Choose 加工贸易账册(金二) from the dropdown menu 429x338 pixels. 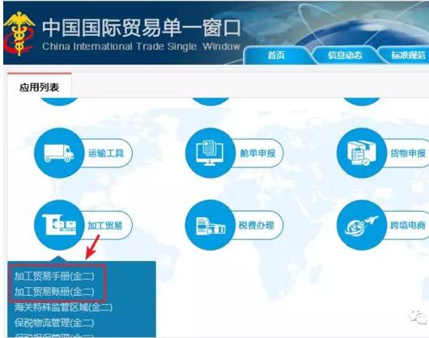pyautogui.click(x=54, y=292)
